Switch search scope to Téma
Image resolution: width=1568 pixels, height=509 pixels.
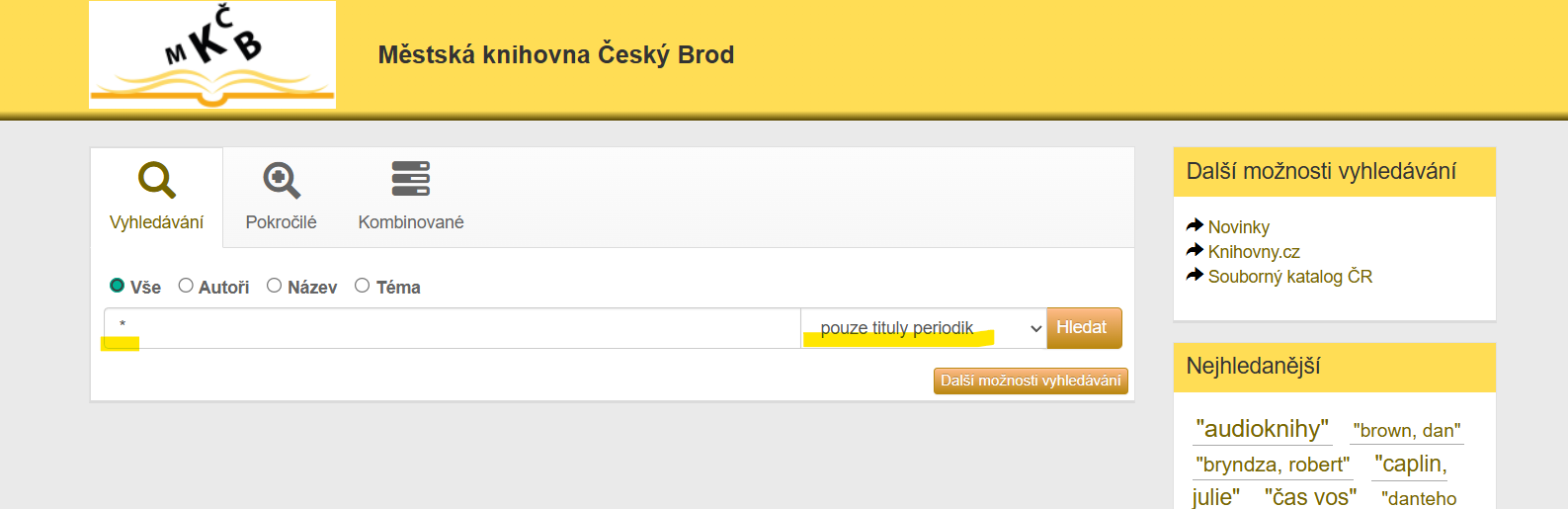click(x=363, y=286)
